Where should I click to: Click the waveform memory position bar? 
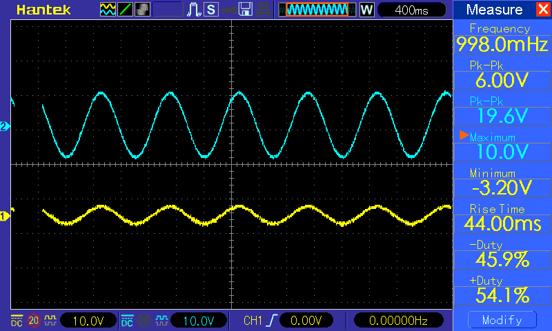coord(317,10)
